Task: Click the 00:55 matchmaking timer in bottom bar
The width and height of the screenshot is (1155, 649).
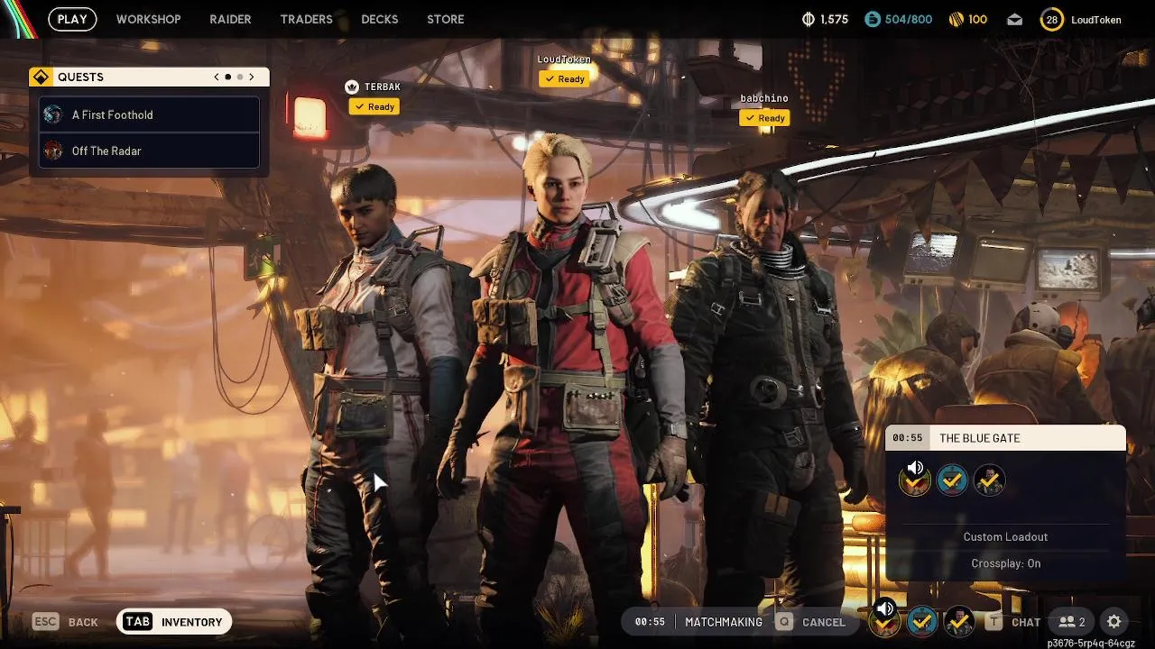Action: [x=650, y=622]
